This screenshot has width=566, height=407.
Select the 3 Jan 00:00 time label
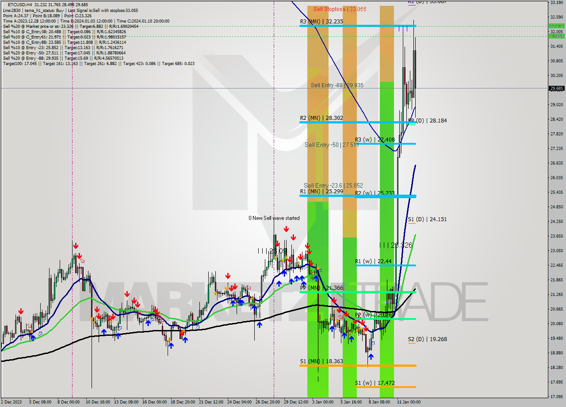point(323,402)
